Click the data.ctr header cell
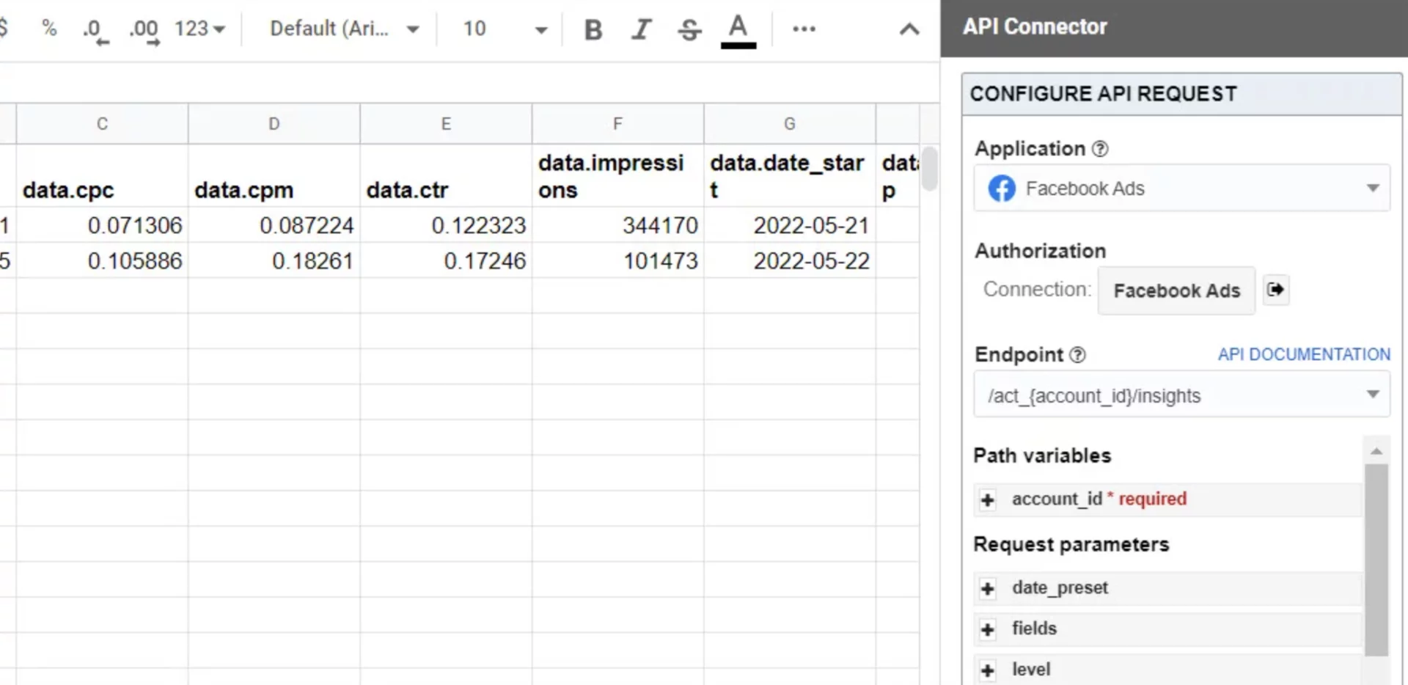Screen dimensions: 1408x685 tap(446, 176)
